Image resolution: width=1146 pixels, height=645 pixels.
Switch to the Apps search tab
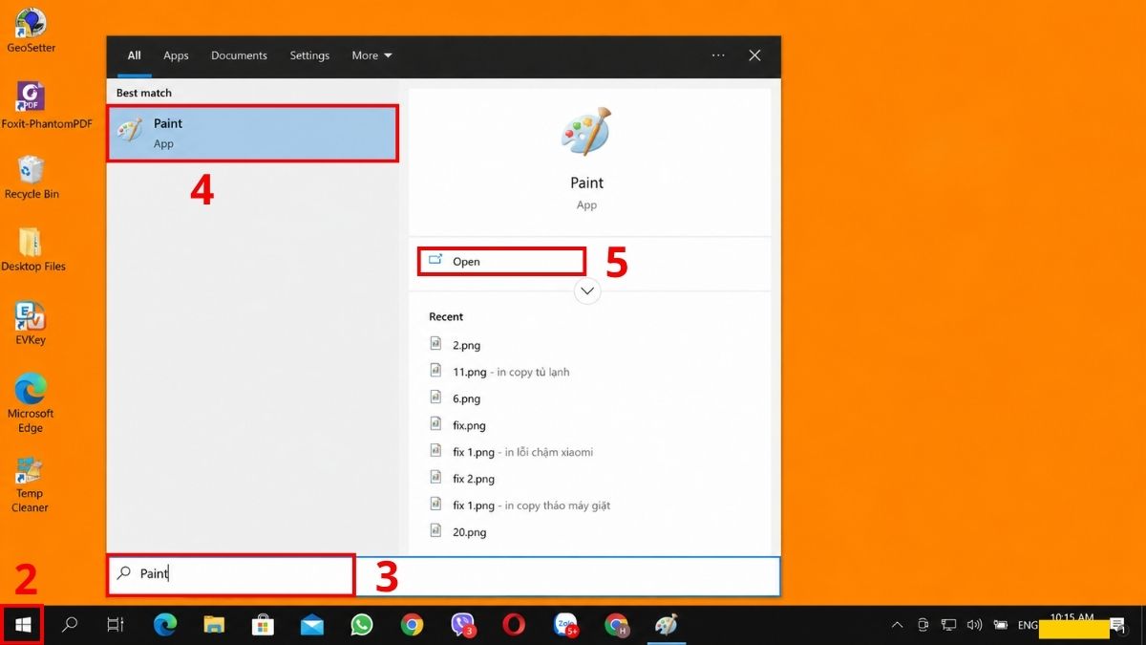[176, 55]
